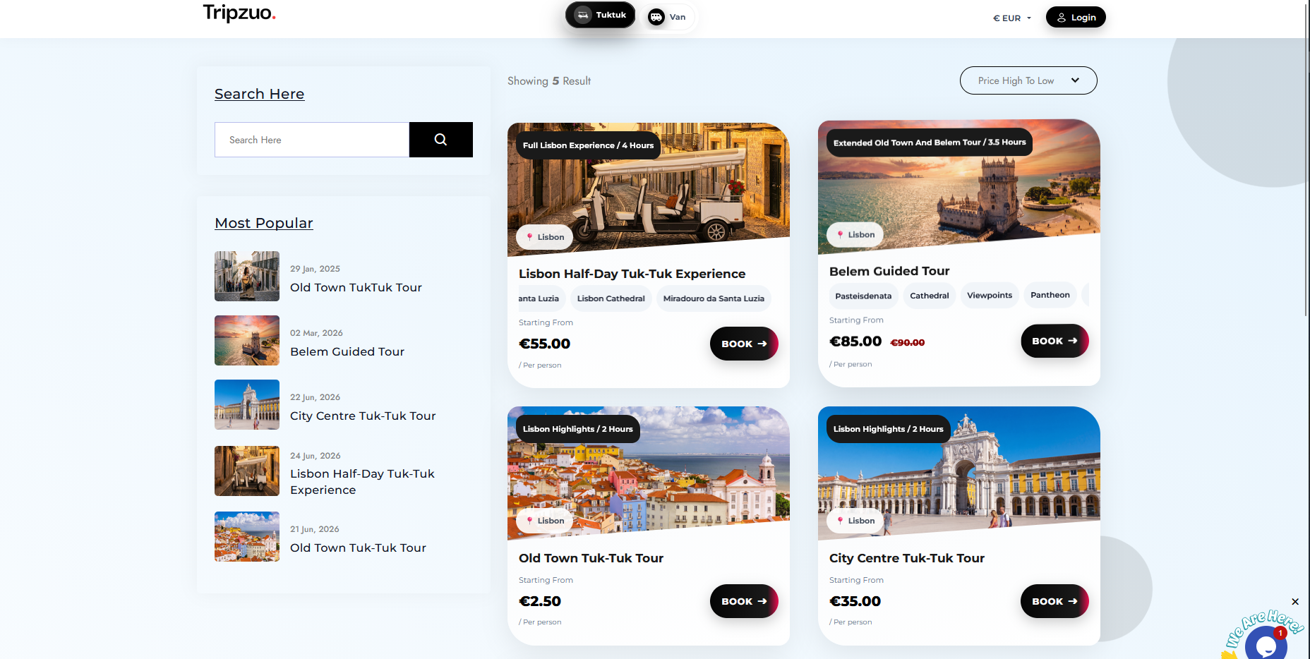This screenshot has width=1310, height=659.
Task: Select the Miradouro da Santa Luzia tag
Action: tap(714, 298)
